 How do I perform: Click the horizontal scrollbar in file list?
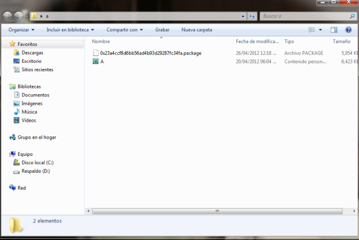pos(216,211)
